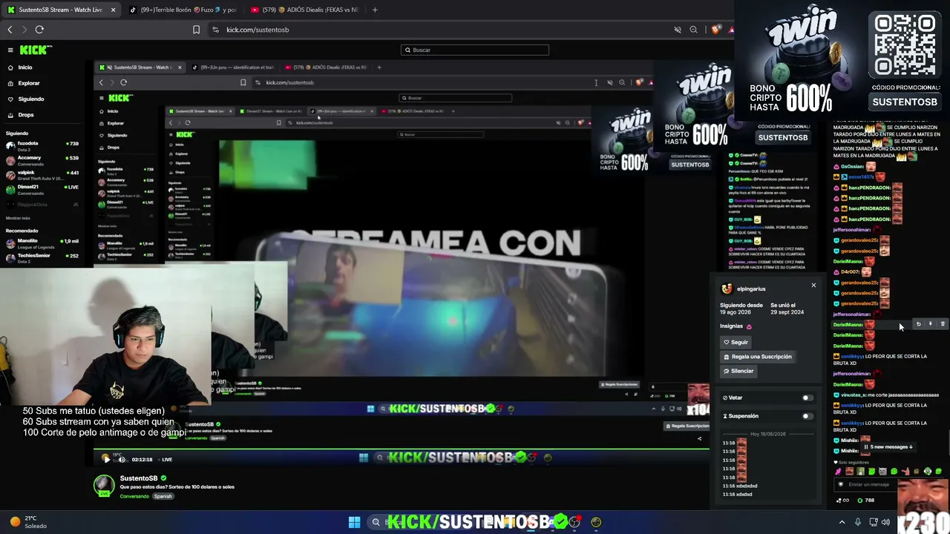Image resolution: width=950 pixels, height=534 pixels.
Task: Open the zoom magnifier icon in toolbar
Action: [x=693, y=30]
